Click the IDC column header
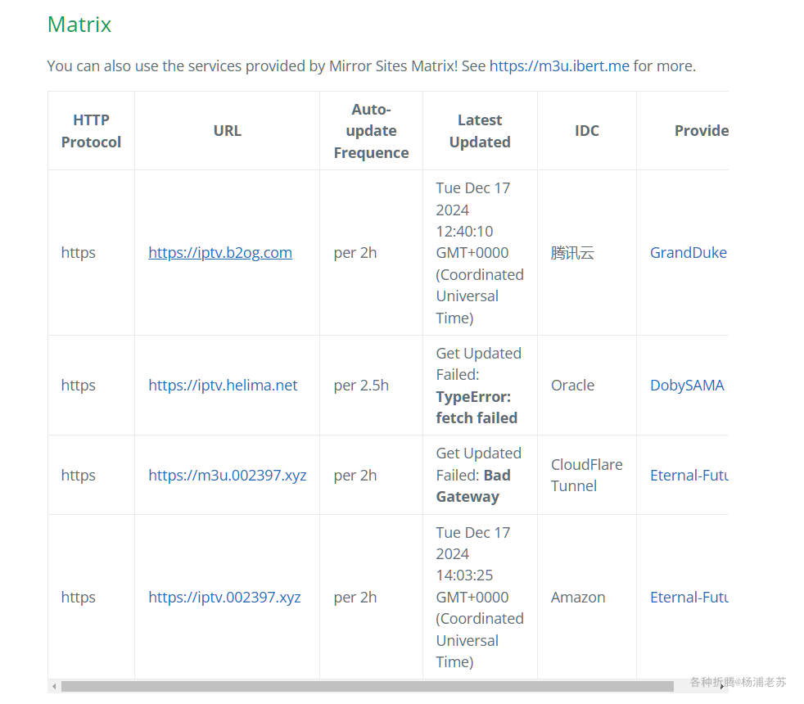The height and width of the screenshot is (704, 804). tap(587, 131)
